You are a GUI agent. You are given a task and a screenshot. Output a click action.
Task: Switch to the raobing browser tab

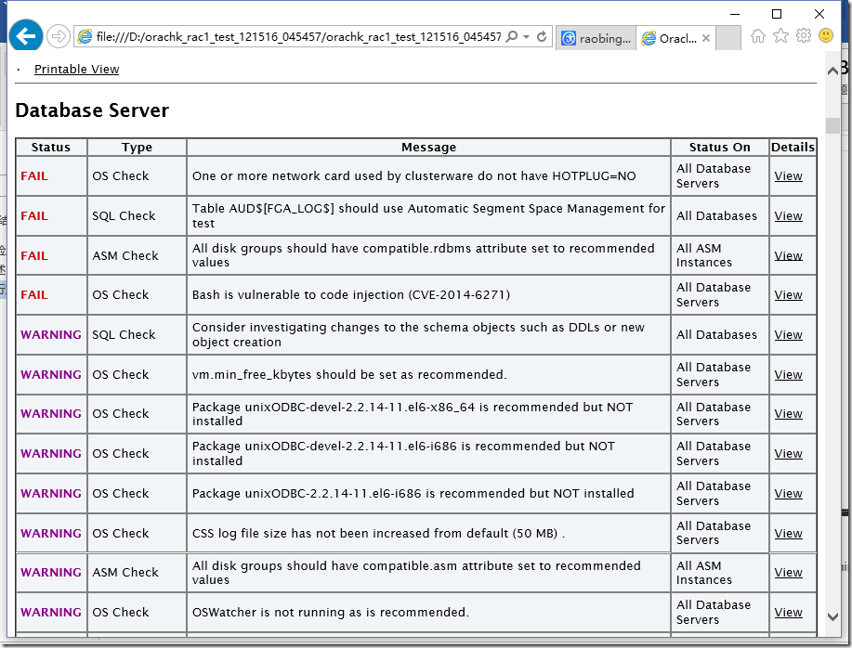[x=595, y=38]
